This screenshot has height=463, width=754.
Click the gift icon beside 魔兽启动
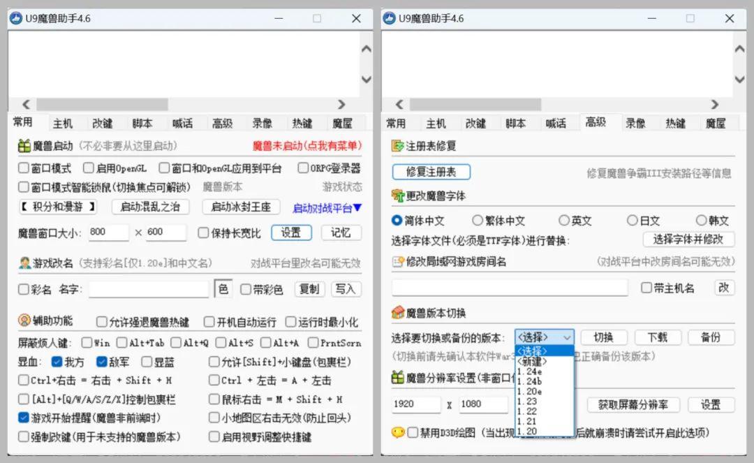pos(24,146)
